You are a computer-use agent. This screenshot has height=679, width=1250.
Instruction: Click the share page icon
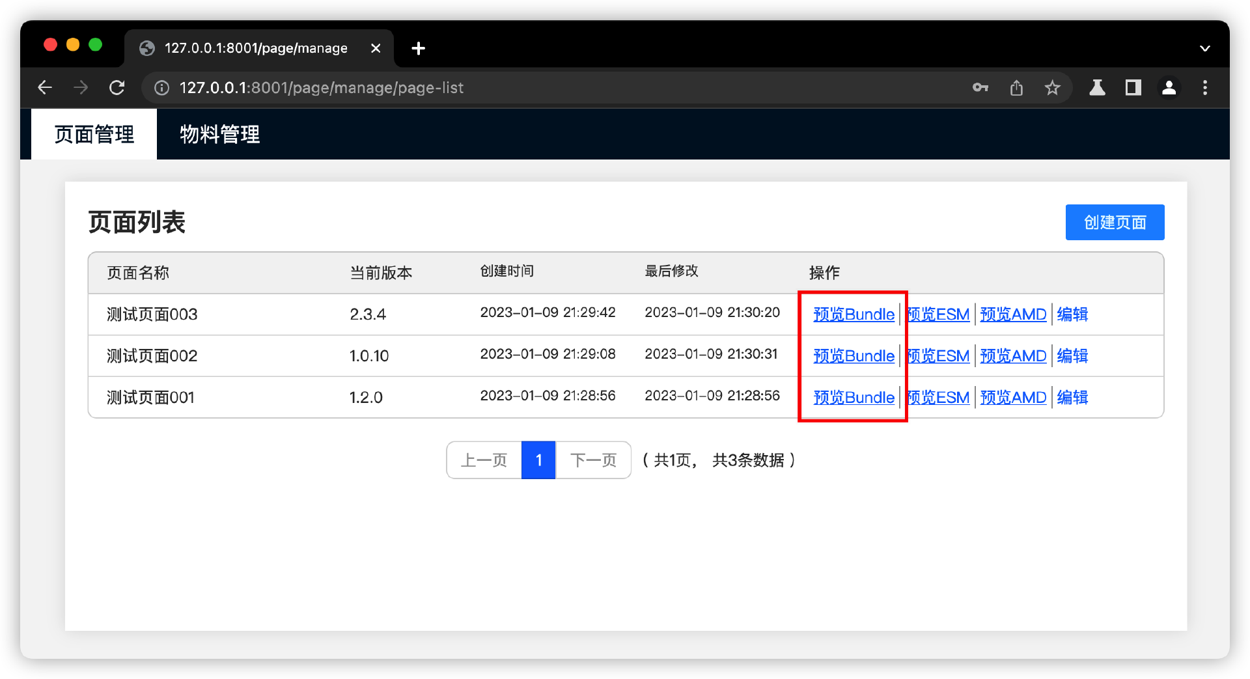pyautogui.click(x=1016, y=88)
